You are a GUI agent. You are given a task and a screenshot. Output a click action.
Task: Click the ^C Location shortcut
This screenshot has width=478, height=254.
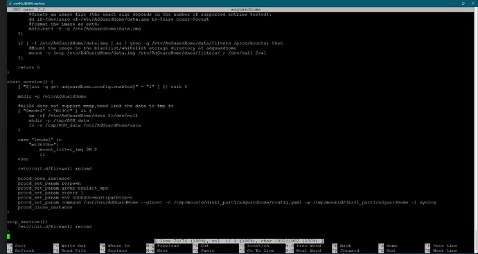tap(254, 246)
